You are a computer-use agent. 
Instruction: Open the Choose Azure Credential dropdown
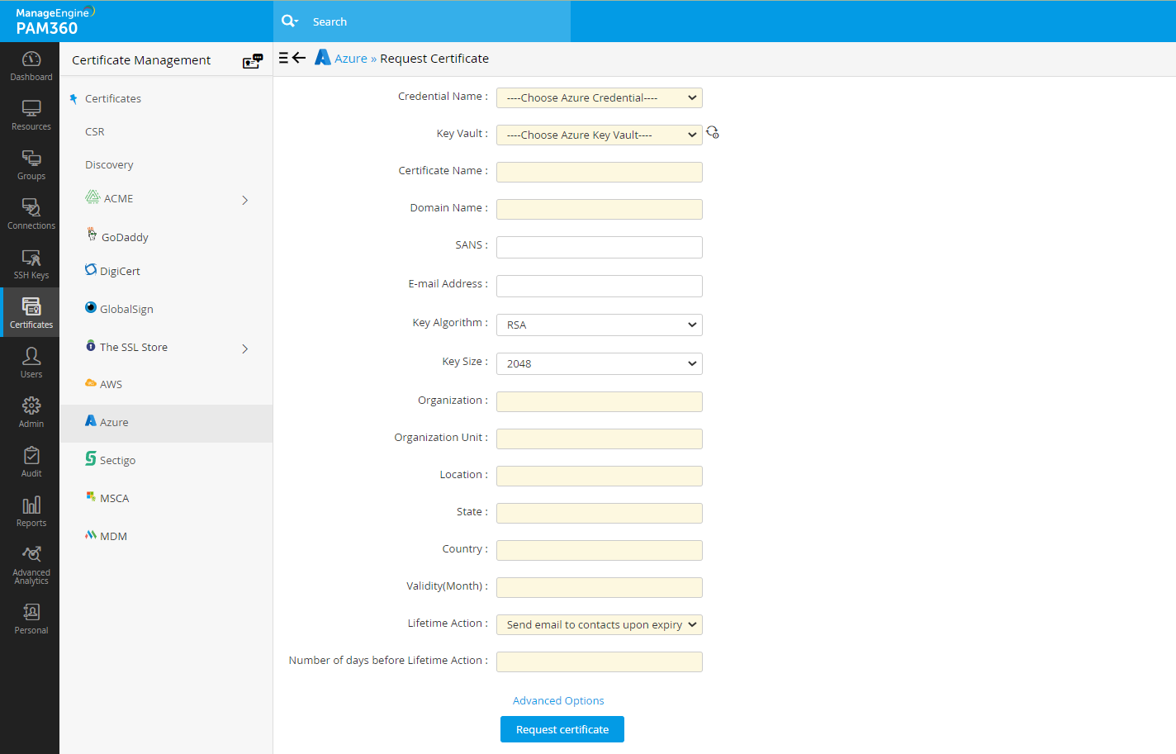tap(599, 97)
